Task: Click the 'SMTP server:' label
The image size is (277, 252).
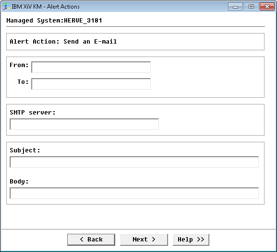Action: [33, 113]
